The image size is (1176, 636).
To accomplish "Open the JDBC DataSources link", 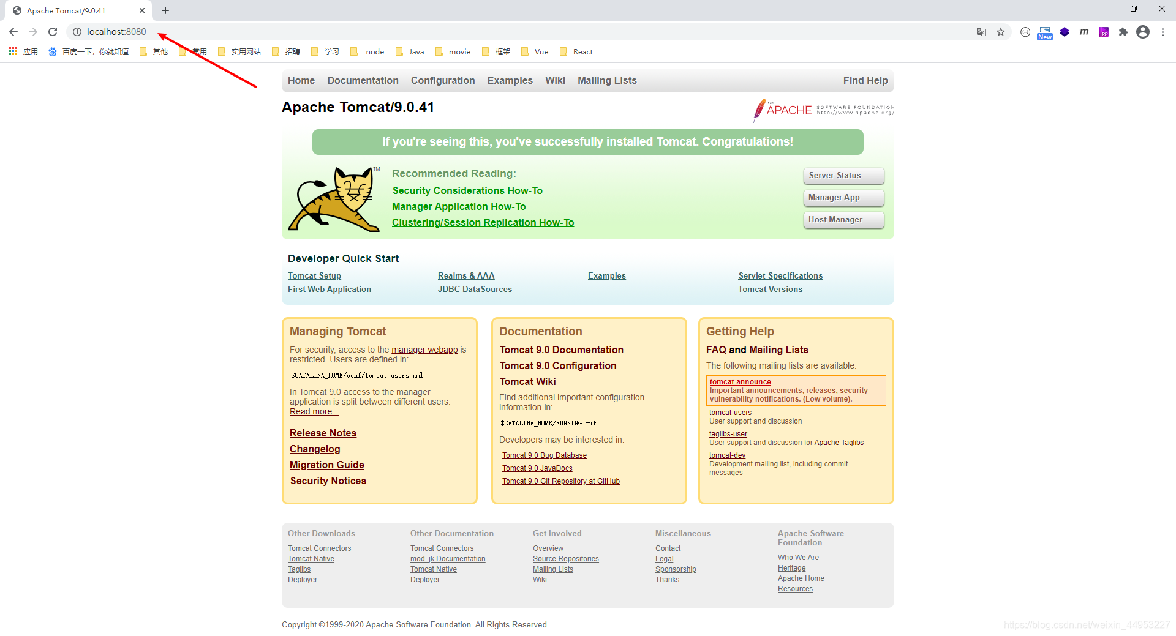I will (x=475, y=289).
